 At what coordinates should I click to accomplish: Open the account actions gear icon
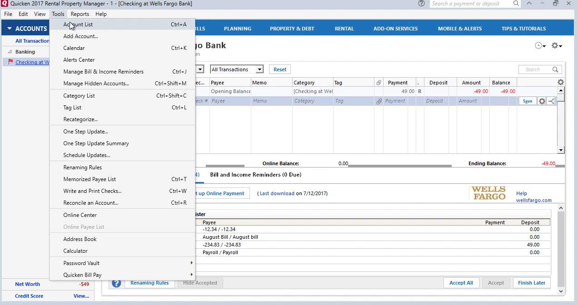pyautogui.click(x=557, y=46)
